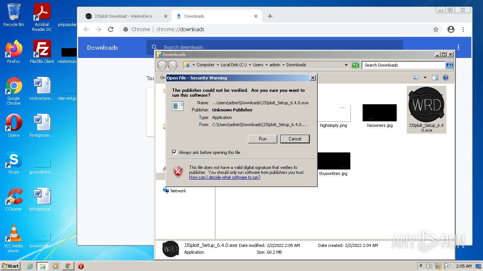Click volume icon in system tray
This screenshot has width=483, height=271.
pyautogui.click(x=429, y=266)
